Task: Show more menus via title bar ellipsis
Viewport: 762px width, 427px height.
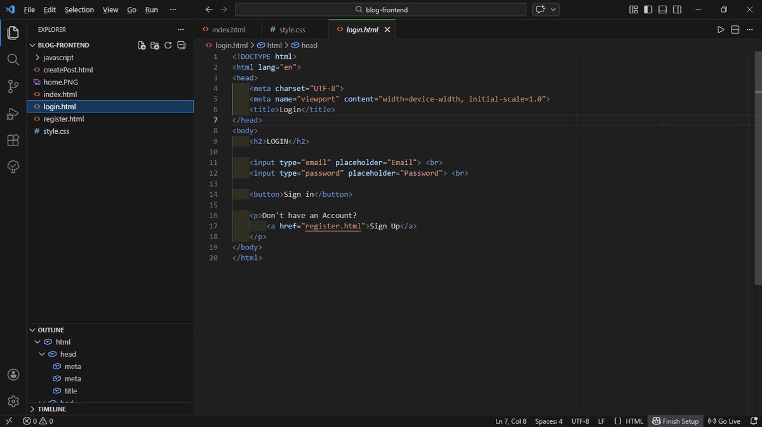Action: 173,10
